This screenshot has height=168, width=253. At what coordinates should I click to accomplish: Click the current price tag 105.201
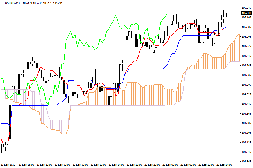[246, 13]
